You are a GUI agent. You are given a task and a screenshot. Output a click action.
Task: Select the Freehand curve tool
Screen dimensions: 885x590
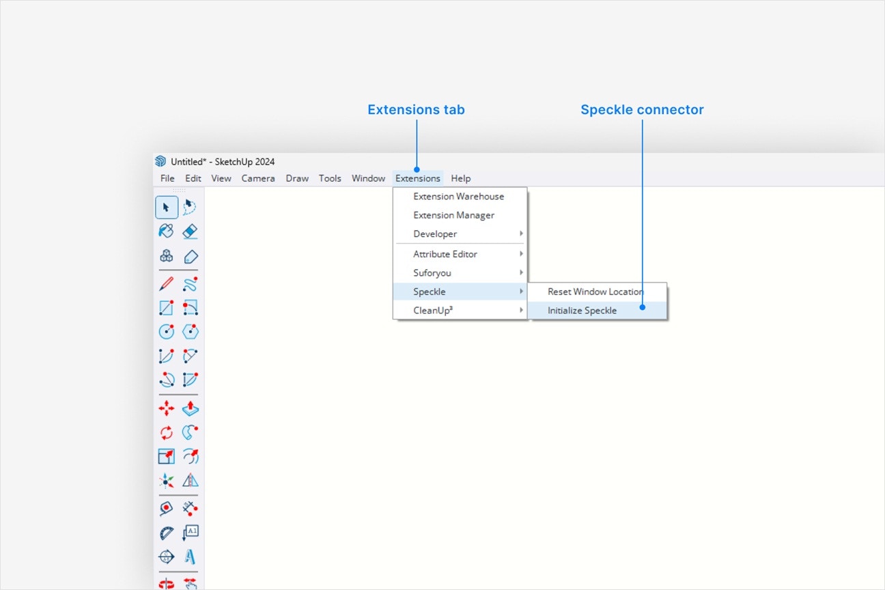[191, 283]
